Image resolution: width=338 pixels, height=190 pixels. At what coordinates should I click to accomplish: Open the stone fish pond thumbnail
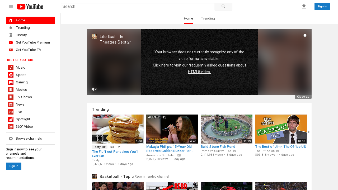(227, 129)
